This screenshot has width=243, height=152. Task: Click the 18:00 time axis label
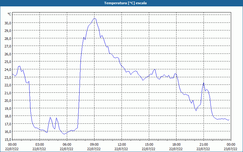176,145
